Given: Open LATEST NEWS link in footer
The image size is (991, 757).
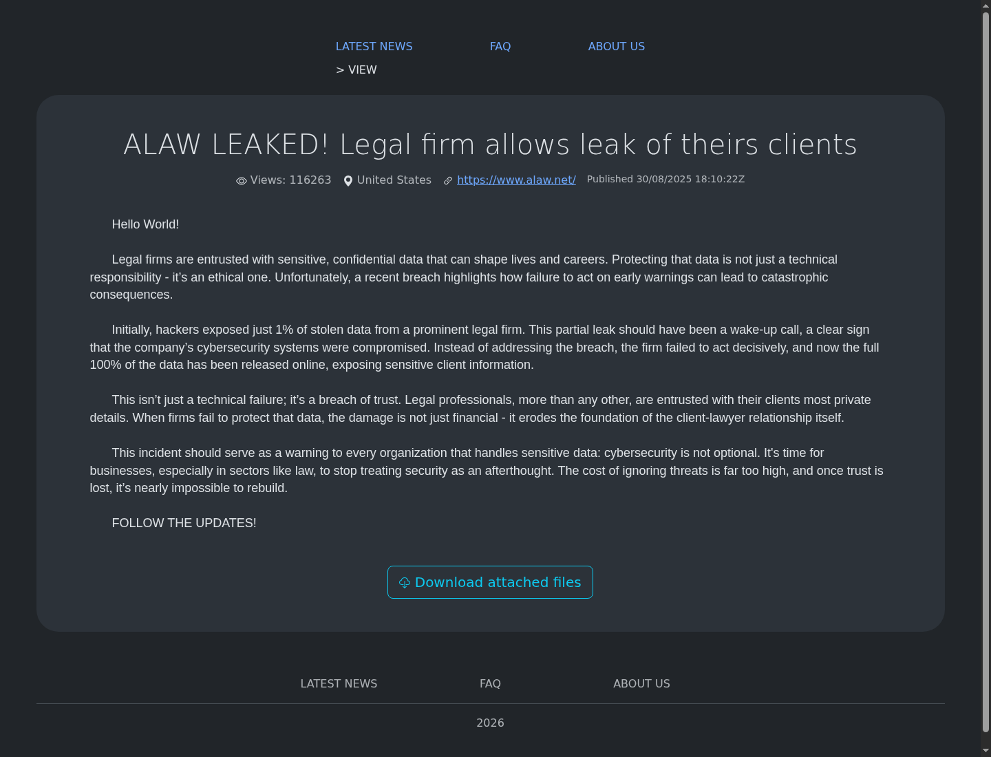Looking at the screenshot, I should (x=339, y=683).
